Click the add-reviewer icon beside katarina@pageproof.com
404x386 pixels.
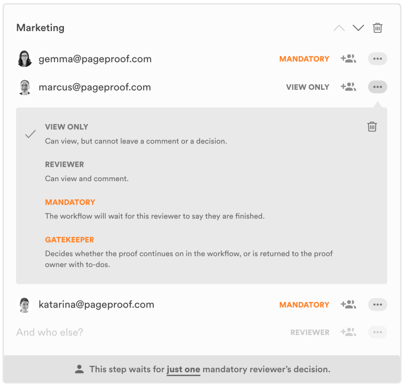[x=348, y=304]
